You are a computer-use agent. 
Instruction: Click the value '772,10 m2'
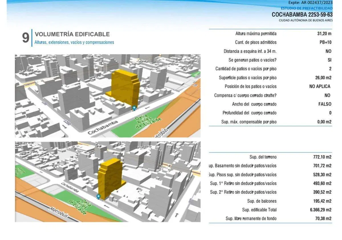click(322, 157)
